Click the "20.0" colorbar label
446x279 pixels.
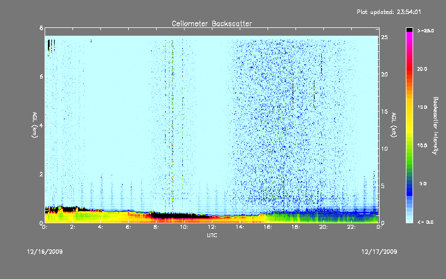tap(422, 69)
